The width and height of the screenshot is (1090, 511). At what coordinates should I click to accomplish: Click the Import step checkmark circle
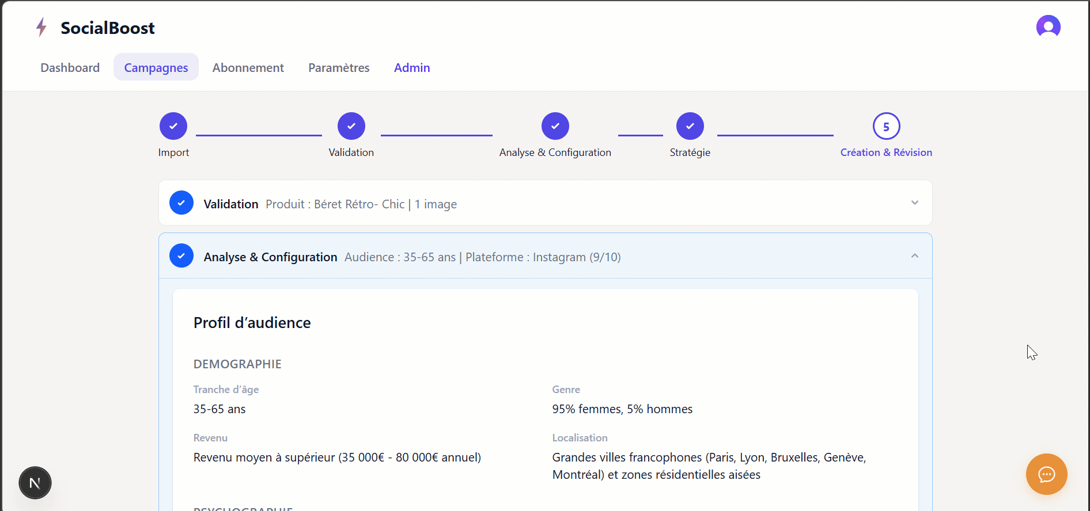point(173,126)
